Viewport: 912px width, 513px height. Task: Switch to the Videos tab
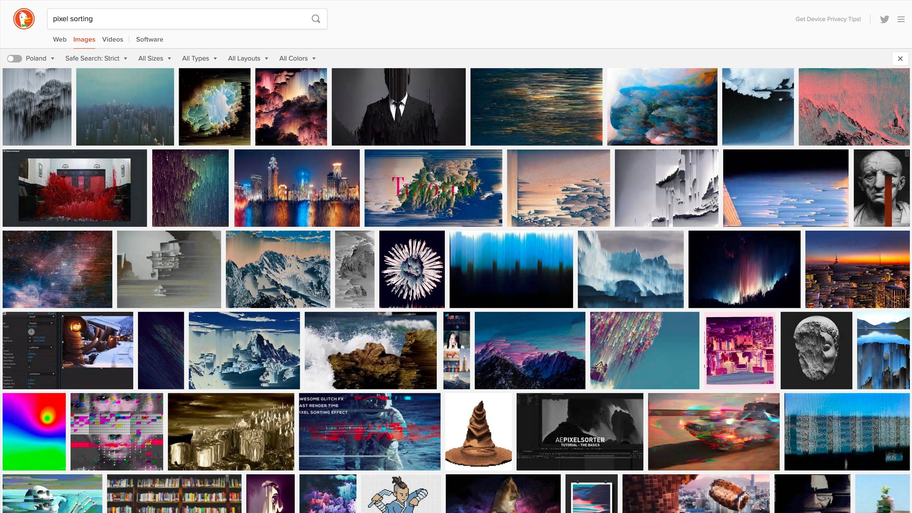(x=113, y=39)
